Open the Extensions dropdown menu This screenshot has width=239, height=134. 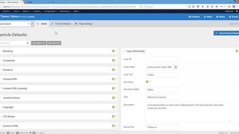(x=65, y=11)
